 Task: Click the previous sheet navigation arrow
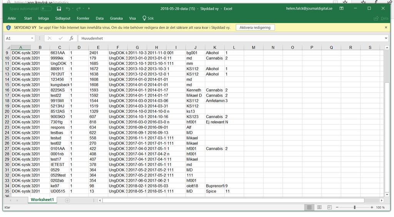[x=10, y=200]
